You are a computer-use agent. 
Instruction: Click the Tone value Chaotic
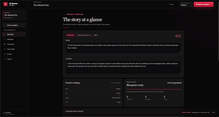click(118, 93)
